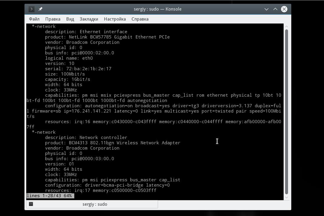Select the 'sergiy : sudo' tab
Image resolution: width=324 pixels, height=216 pixels.
point(92,204)
